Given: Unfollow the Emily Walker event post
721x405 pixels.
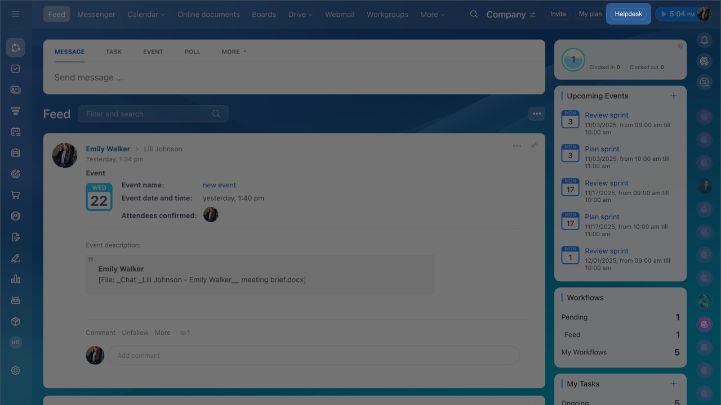Looking at the screenshot, I should click(135, 332).
